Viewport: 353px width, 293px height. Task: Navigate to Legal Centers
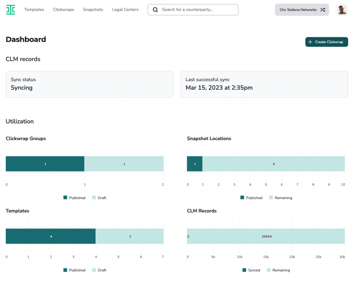click(x=125, y=10)
